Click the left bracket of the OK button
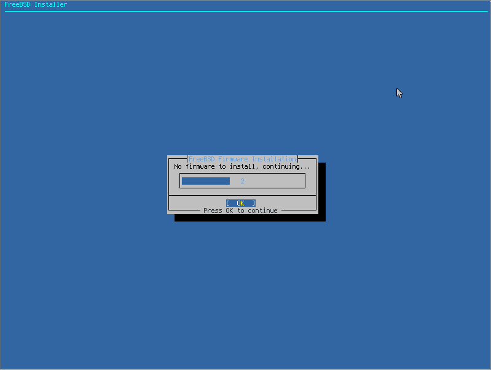491x370 pixels. tap(227, 203)
